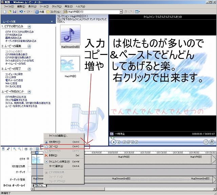217x195 pixels.
Task: Open the ヘルプ(H) menu
Action: click(80, 6)
